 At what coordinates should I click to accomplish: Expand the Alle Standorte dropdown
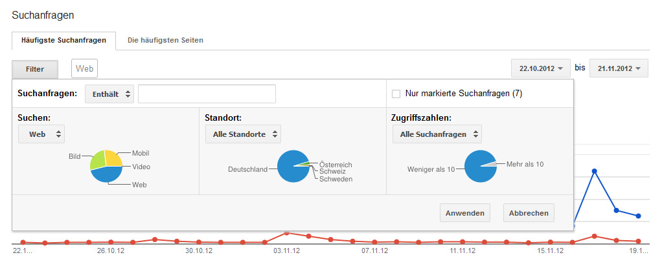click(243, 135)
